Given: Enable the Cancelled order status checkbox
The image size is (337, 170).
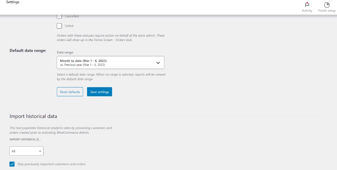Looking at the screenshot, I should pyautogui.click(x=59, y=16).
